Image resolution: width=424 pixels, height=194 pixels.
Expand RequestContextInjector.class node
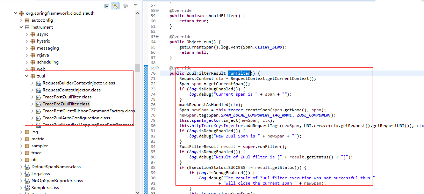(32, 90)
